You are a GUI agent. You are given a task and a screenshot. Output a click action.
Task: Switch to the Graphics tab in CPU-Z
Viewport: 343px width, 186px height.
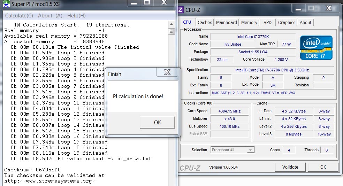point(287,22)
